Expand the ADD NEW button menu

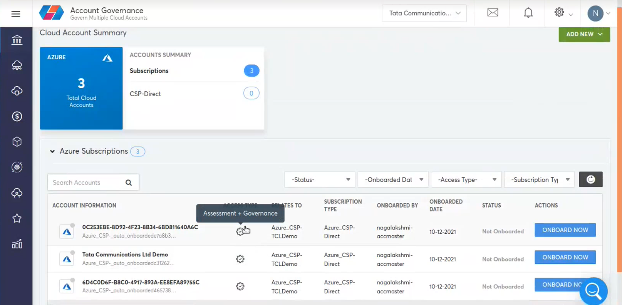point(584,34)
